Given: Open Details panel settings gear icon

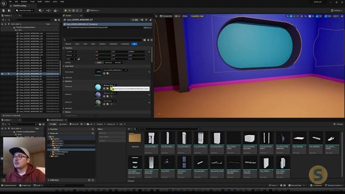Looking at the screenshot, I should [151, 40].
